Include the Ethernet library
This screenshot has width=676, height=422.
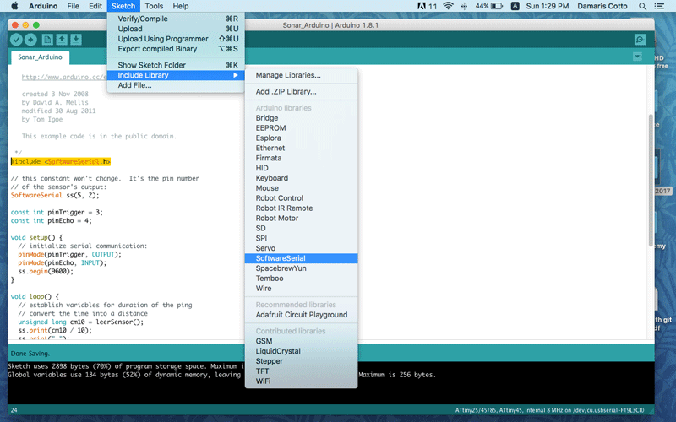click(x=301, y=149)
